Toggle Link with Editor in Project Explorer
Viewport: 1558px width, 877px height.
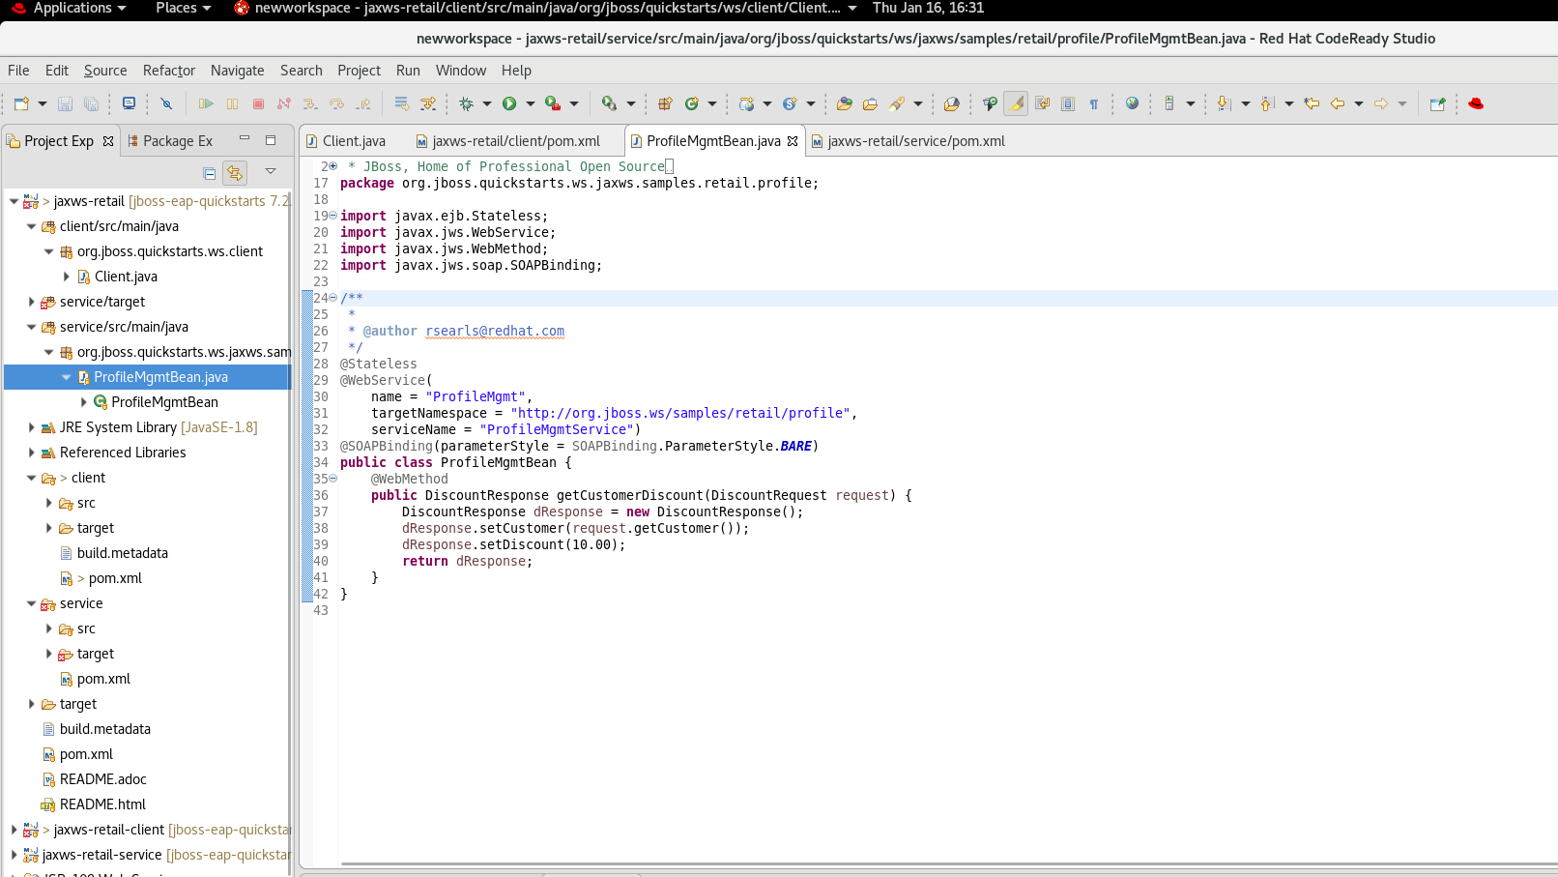tap(235, 173)
